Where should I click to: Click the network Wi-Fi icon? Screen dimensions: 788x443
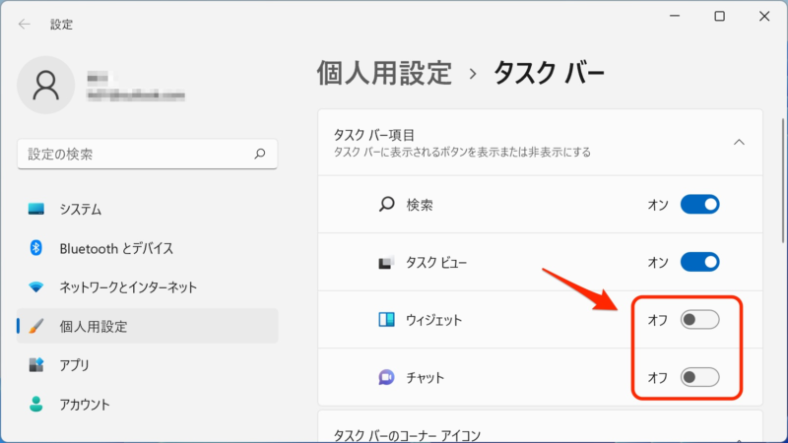(x=35, y=286)
